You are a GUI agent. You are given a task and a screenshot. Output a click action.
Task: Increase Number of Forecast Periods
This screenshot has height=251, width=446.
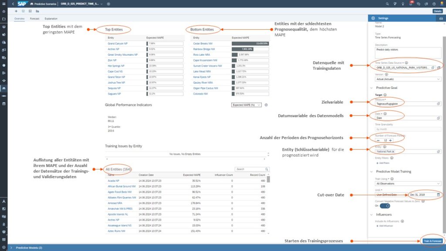(390, 140)
